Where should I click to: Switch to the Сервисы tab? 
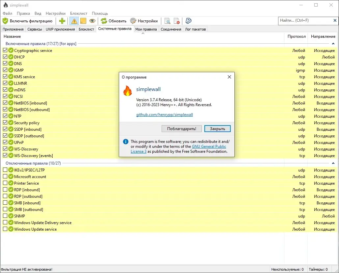[35, 29]
